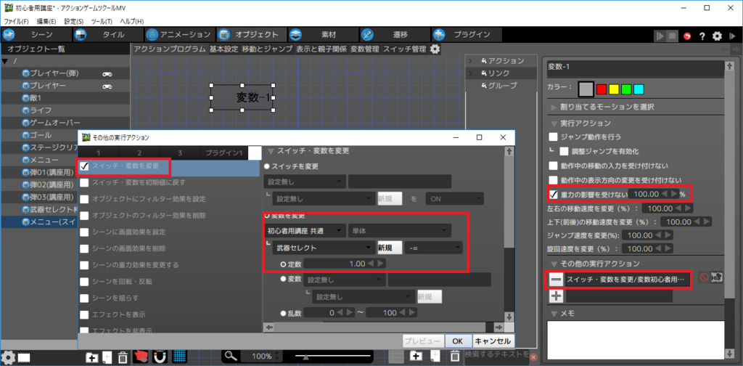Open gear icon beside スイッチ管理 tab
The image size is (743, 366).
[x=435, y=49]
